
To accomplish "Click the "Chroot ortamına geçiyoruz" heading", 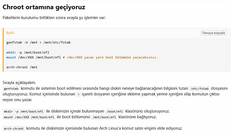I will pos(44,7).
